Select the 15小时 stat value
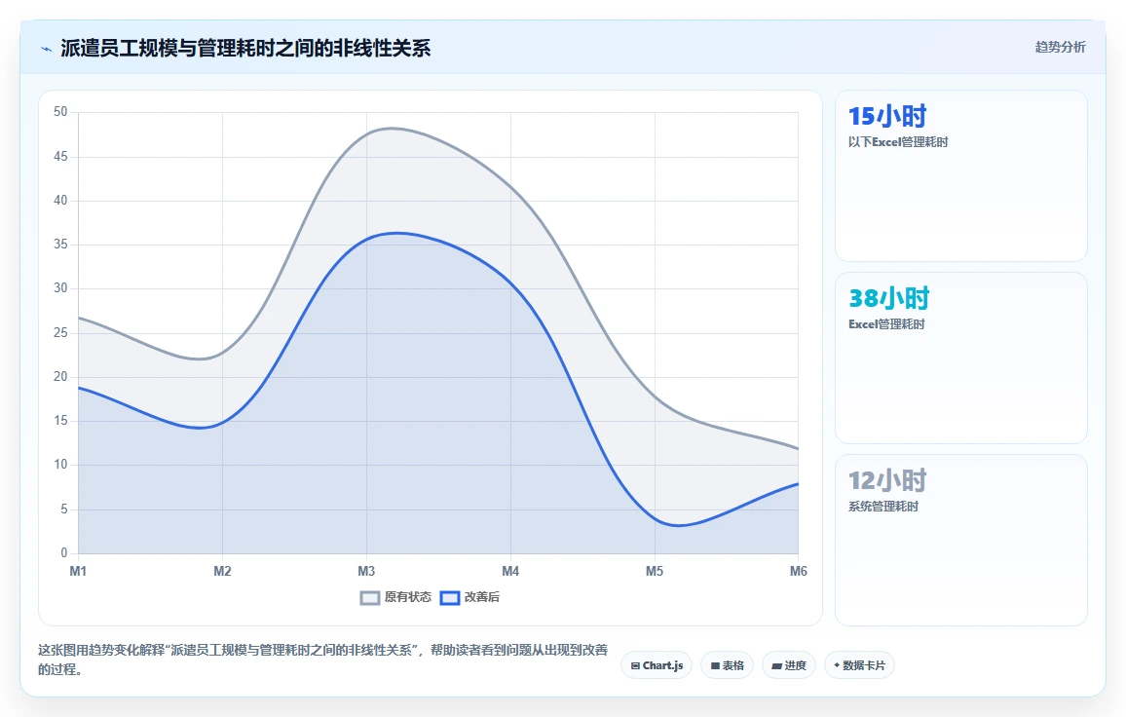Image resolution: width=1126 pixels, height=717 pixels. click(887, 116)
